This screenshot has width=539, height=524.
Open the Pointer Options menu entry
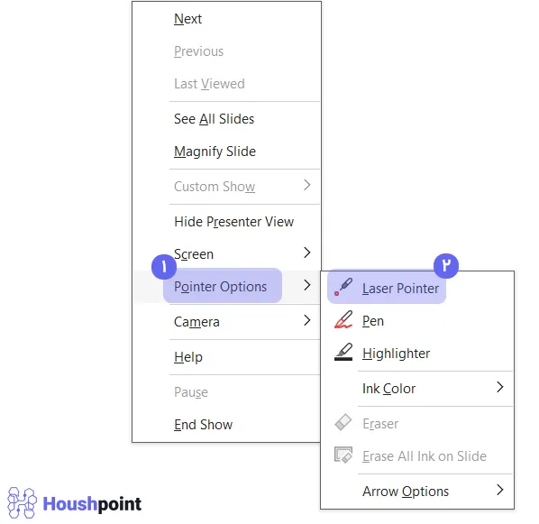click(227, 287)
